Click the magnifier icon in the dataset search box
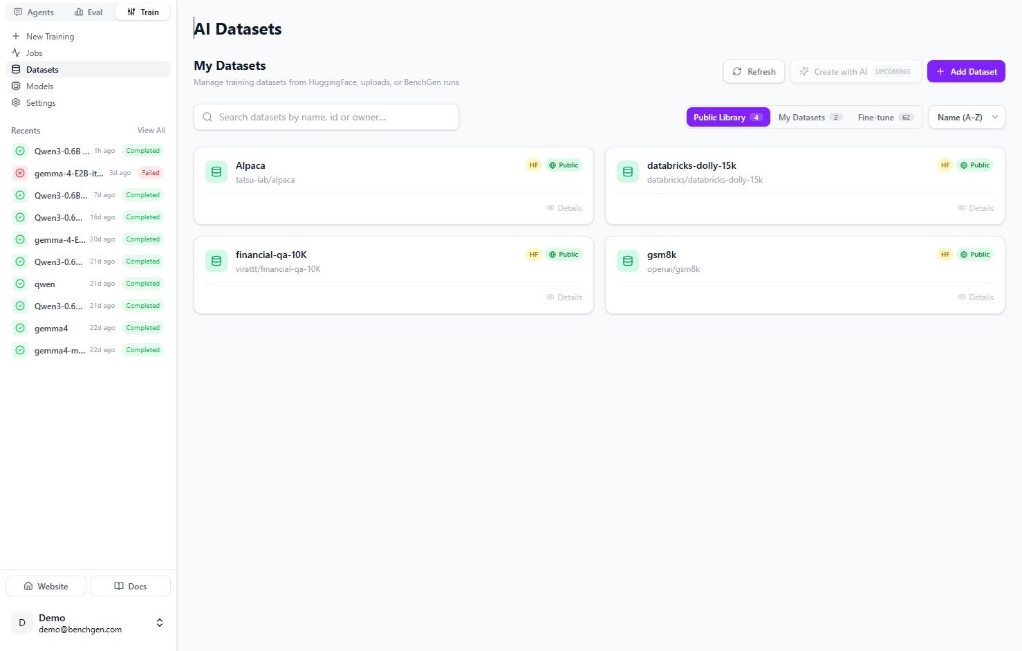The width and height of the screenshot is (1022, 651). (207, 117)
